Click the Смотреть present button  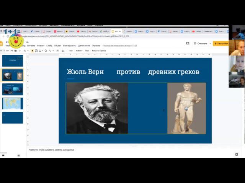pos(201,43)
